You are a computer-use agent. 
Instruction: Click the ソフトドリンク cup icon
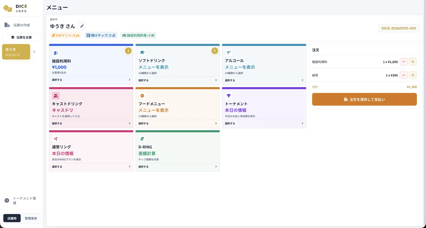coord(142,52)
